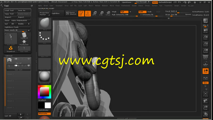Open Quick Sketch

click(71, 13)
